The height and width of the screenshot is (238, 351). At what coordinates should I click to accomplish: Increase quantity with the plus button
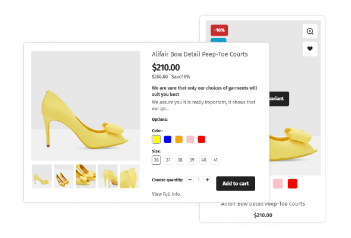pos(207,180)
